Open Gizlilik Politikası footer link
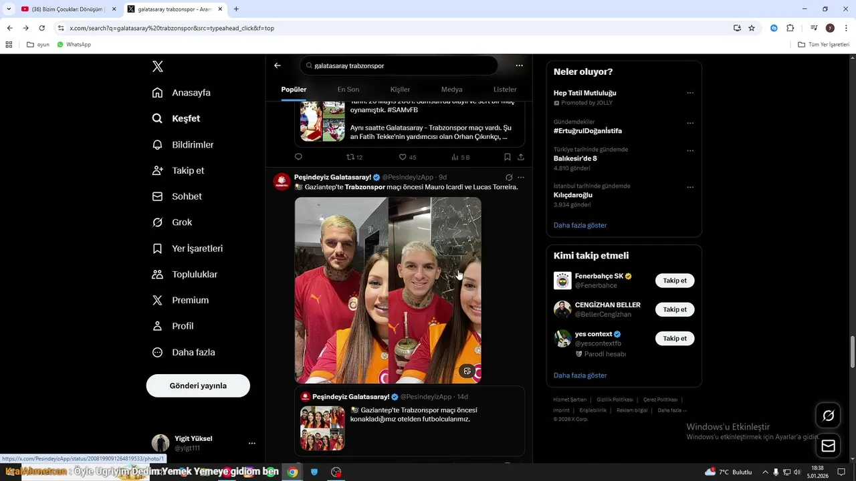Screen dimensions: 856x481 point(615,399)
